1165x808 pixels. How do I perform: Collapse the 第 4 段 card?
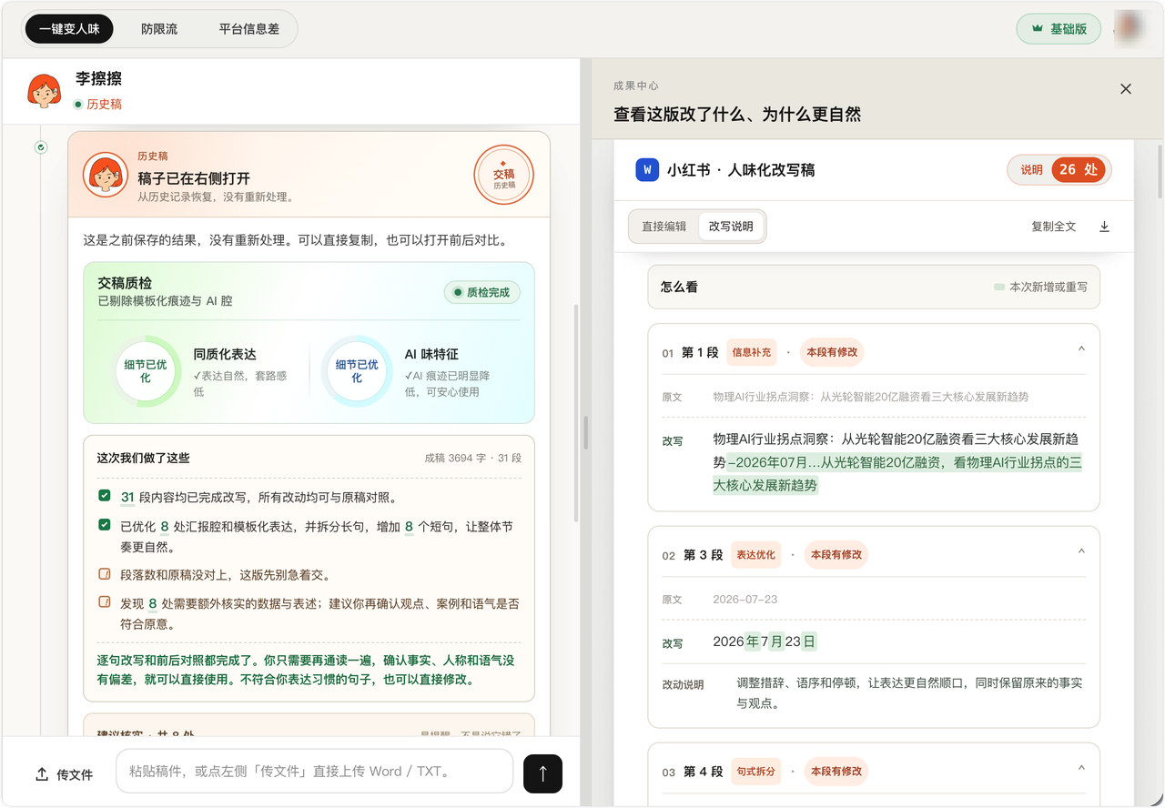(x=1081, y=768)
